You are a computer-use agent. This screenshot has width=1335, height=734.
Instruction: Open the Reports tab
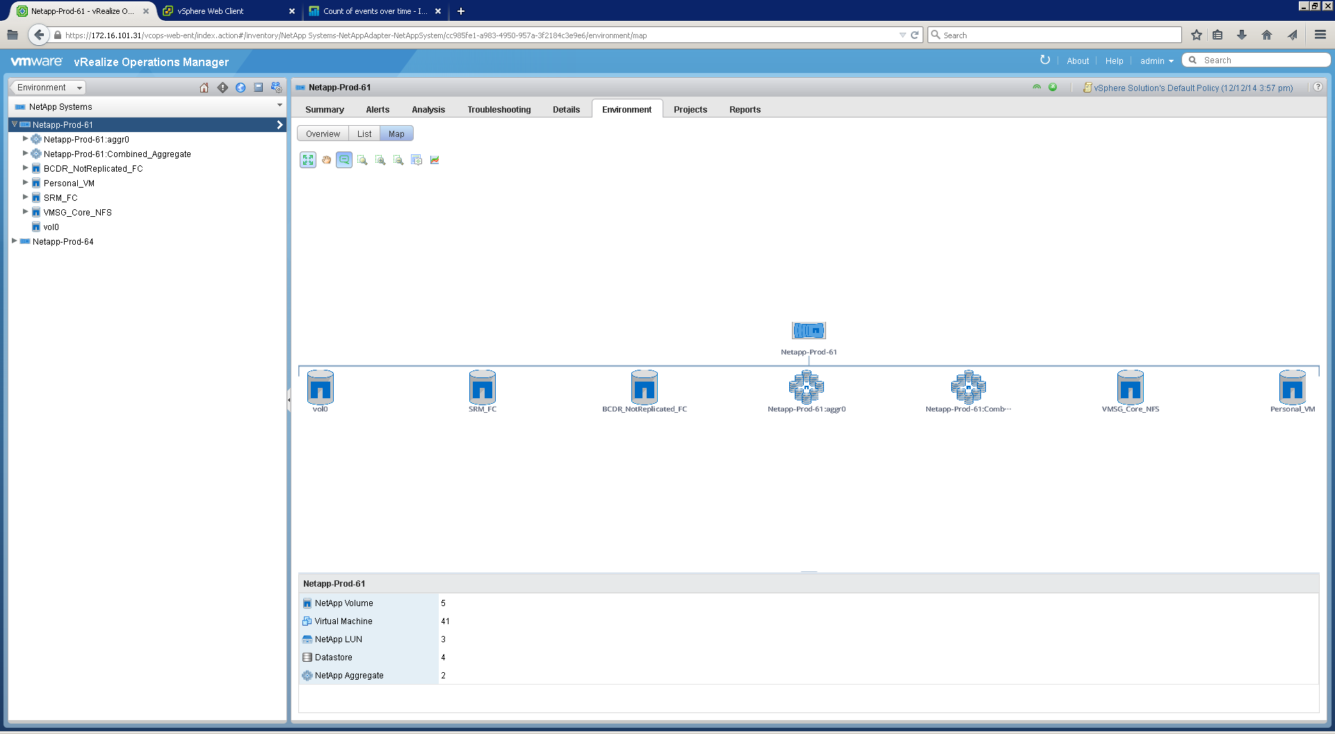[745, 109]
